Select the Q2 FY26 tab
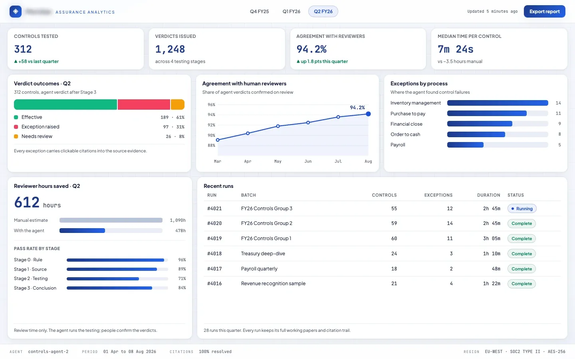This screenshot has height=359, width=575. tap(323, 12)
